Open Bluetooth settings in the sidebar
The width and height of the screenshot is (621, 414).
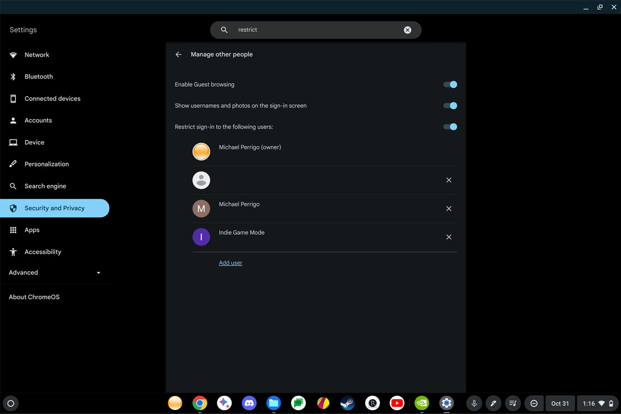tap(55, 77)
